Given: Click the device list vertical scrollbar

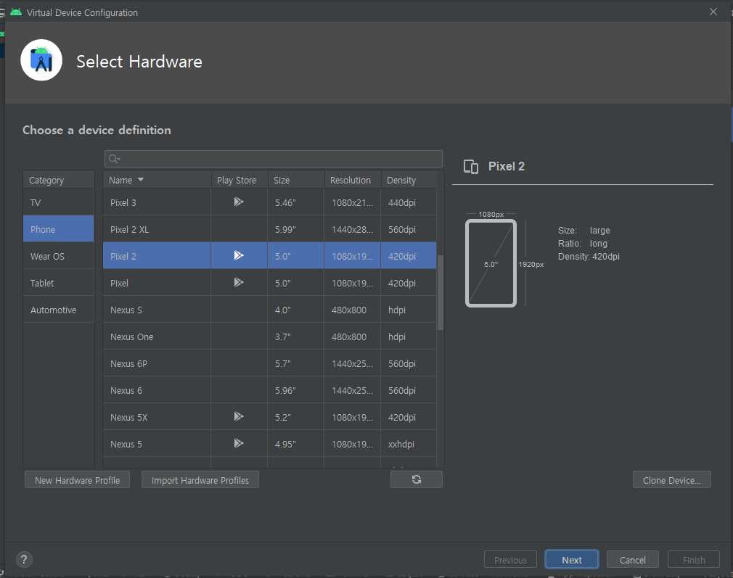Looking at the screenshot, I should 440,292.
